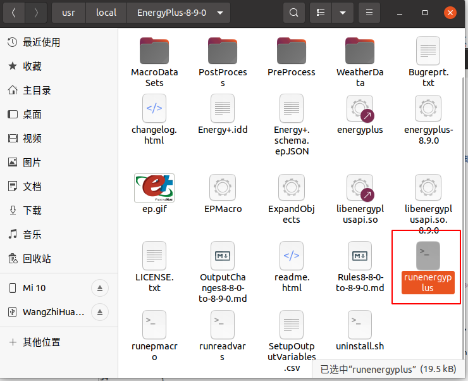The height and width of the screenshot is (381, 468).
Task: Select the PostProcess folder
Action: (x=223, y=62)
